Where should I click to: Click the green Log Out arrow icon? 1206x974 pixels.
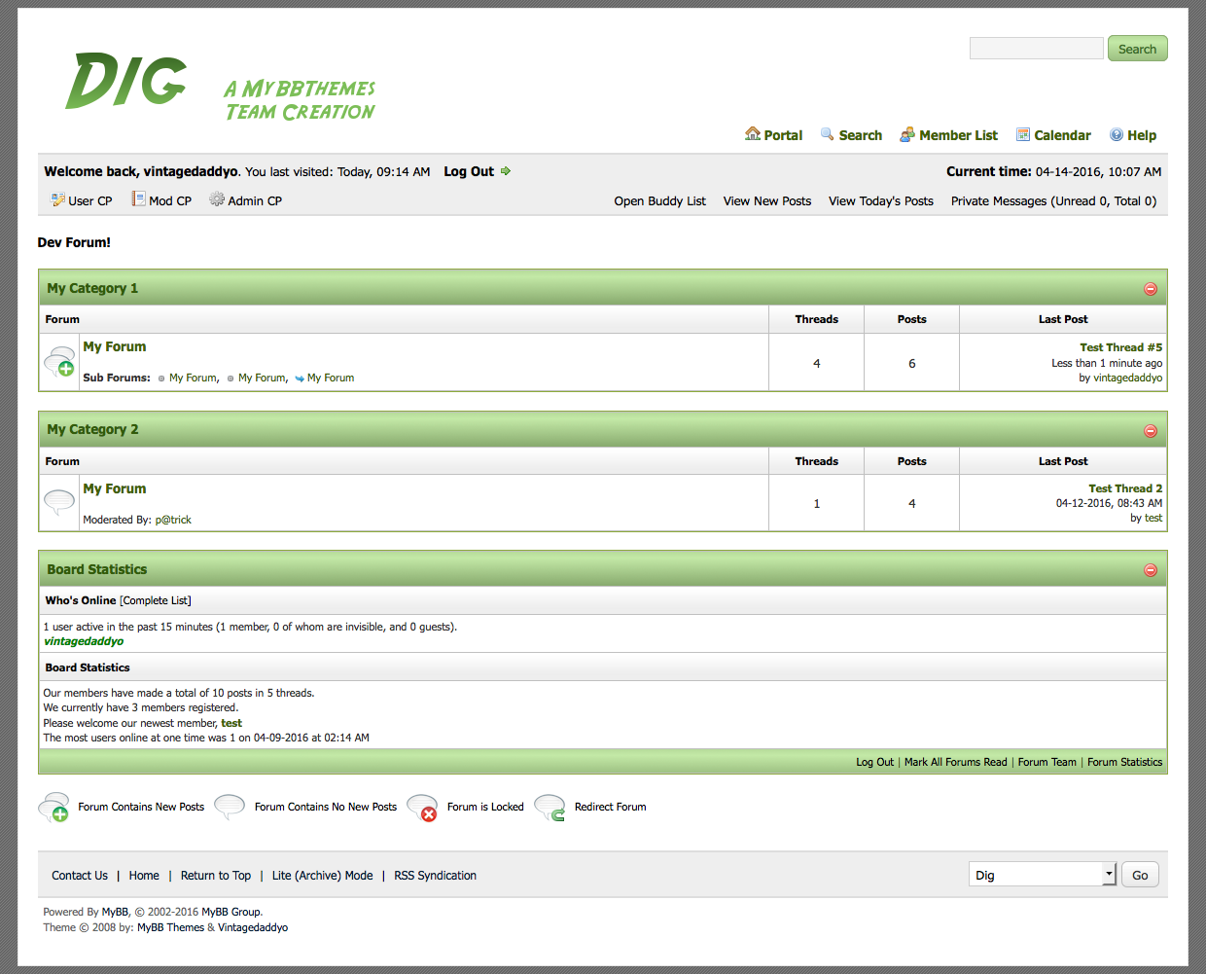(x=506, y=171)
